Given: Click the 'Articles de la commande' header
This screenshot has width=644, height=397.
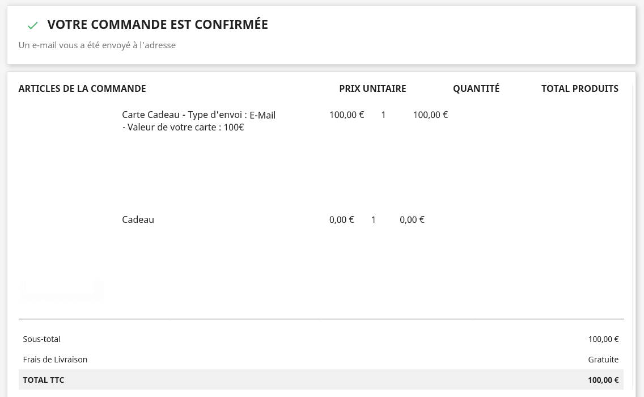Looking at the screenshot, I should pos(82,88).
